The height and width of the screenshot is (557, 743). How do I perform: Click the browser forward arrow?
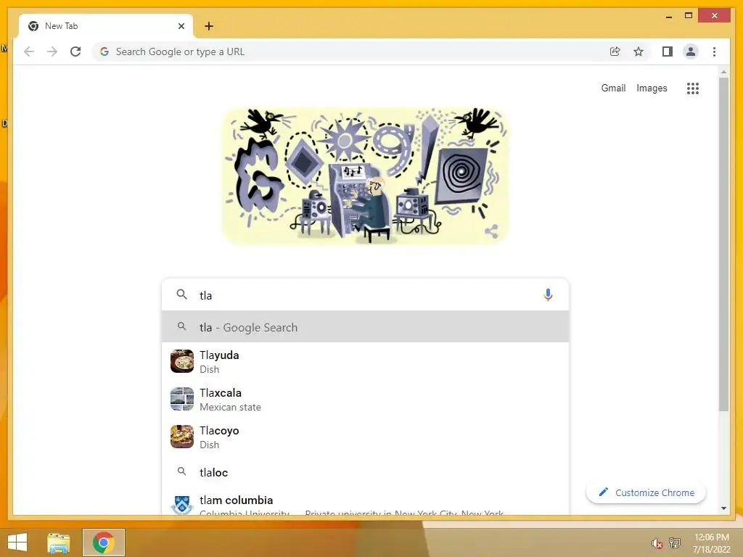[x=52, y=51]
